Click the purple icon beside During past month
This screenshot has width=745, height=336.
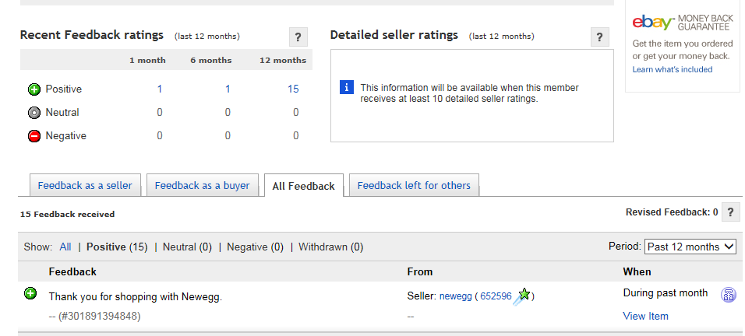(728, 295)
